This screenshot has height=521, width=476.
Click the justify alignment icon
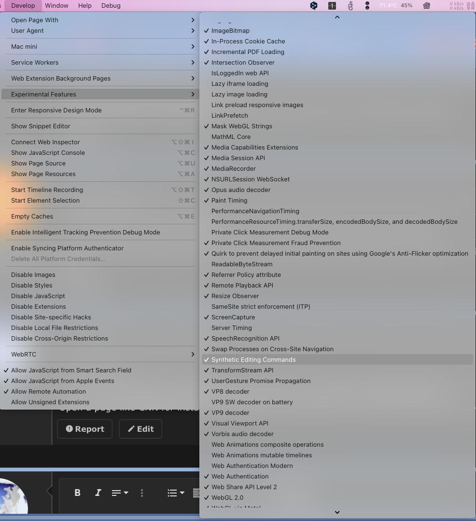click(196, 493)
